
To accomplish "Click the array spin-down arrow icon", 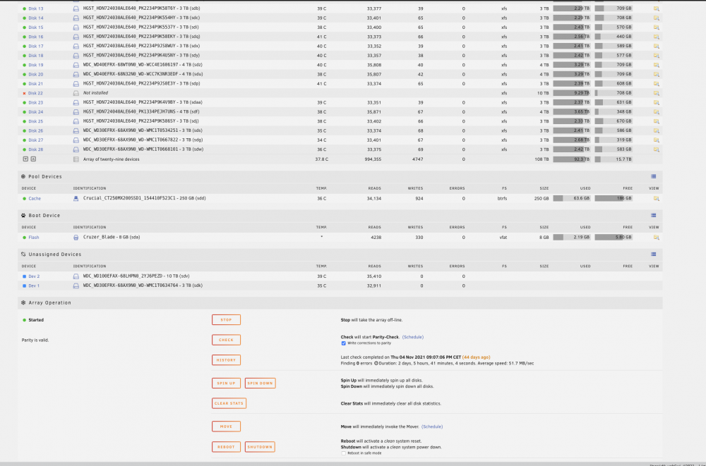I will pyautogui.click(x=25, y=159).
